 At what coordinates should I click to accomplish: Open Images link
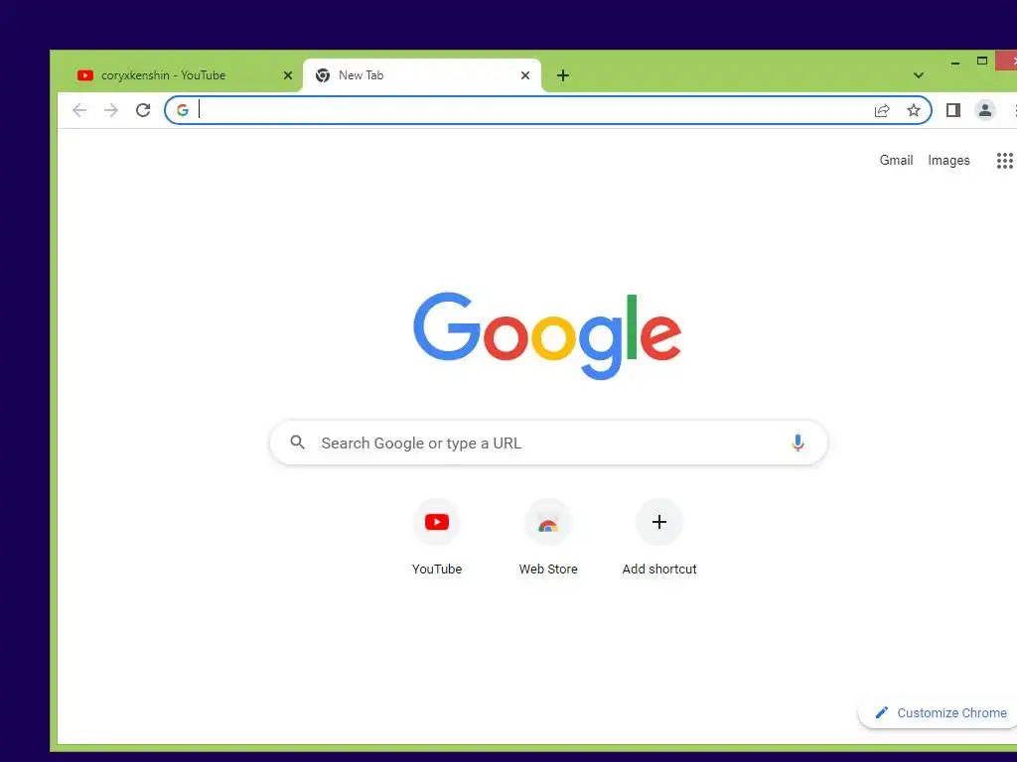(x=948, y=160)
